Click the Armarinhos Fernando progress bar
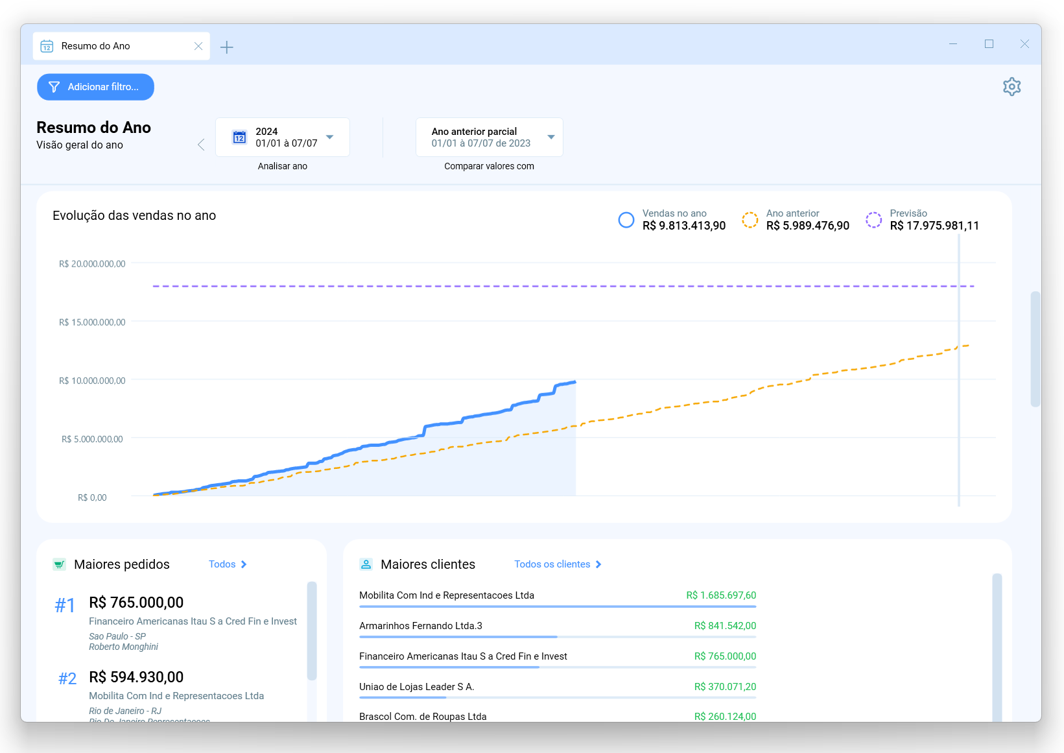 pyautogui.click(x=558, y=638)
